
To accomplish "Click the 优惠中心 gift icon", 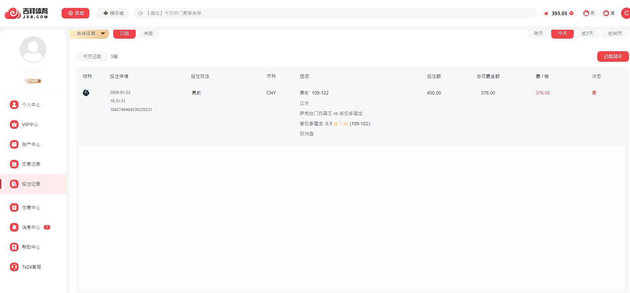I will click(x=14, y=207).
